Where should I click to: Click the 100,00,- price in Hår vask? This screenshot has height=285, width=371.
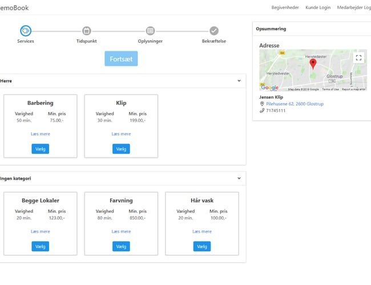[x=219, y=218]
